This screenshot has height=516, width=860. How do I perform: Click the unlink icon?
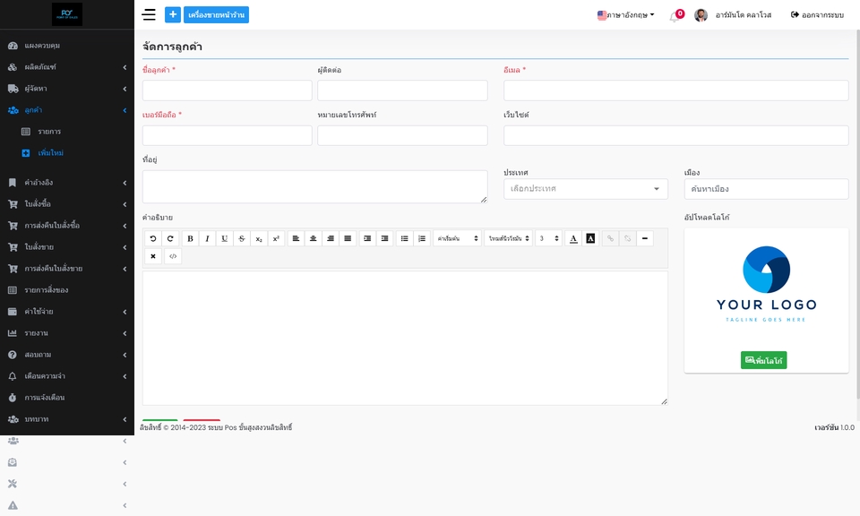pyautogui.click(x=627, y=238)
